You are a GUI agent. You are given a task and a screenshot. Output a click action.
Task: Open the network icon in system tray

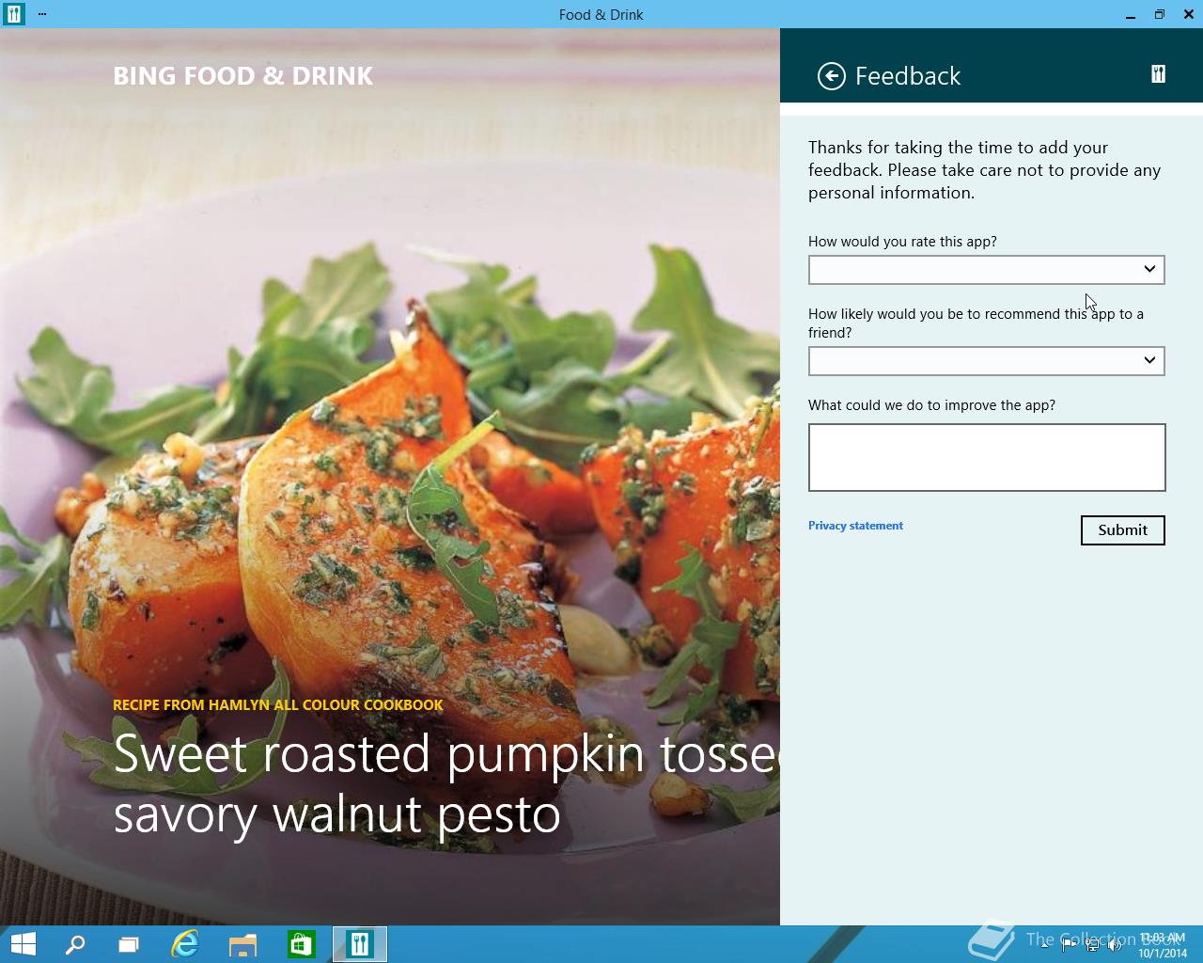click(1092, 945)
